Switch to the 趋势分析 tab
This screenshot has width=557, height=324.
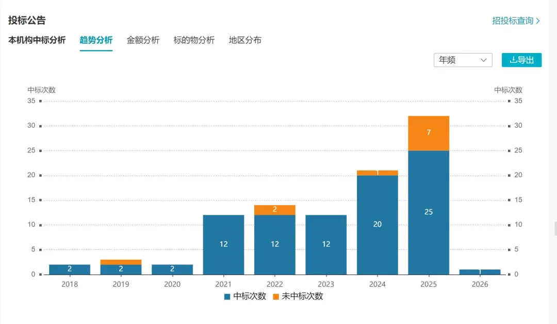point(96,40)
